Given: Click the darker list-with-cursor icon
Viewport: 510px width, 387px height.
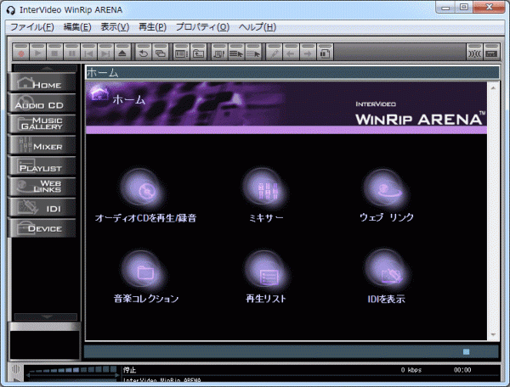Looking at the screenshot, I should point(236,53).
